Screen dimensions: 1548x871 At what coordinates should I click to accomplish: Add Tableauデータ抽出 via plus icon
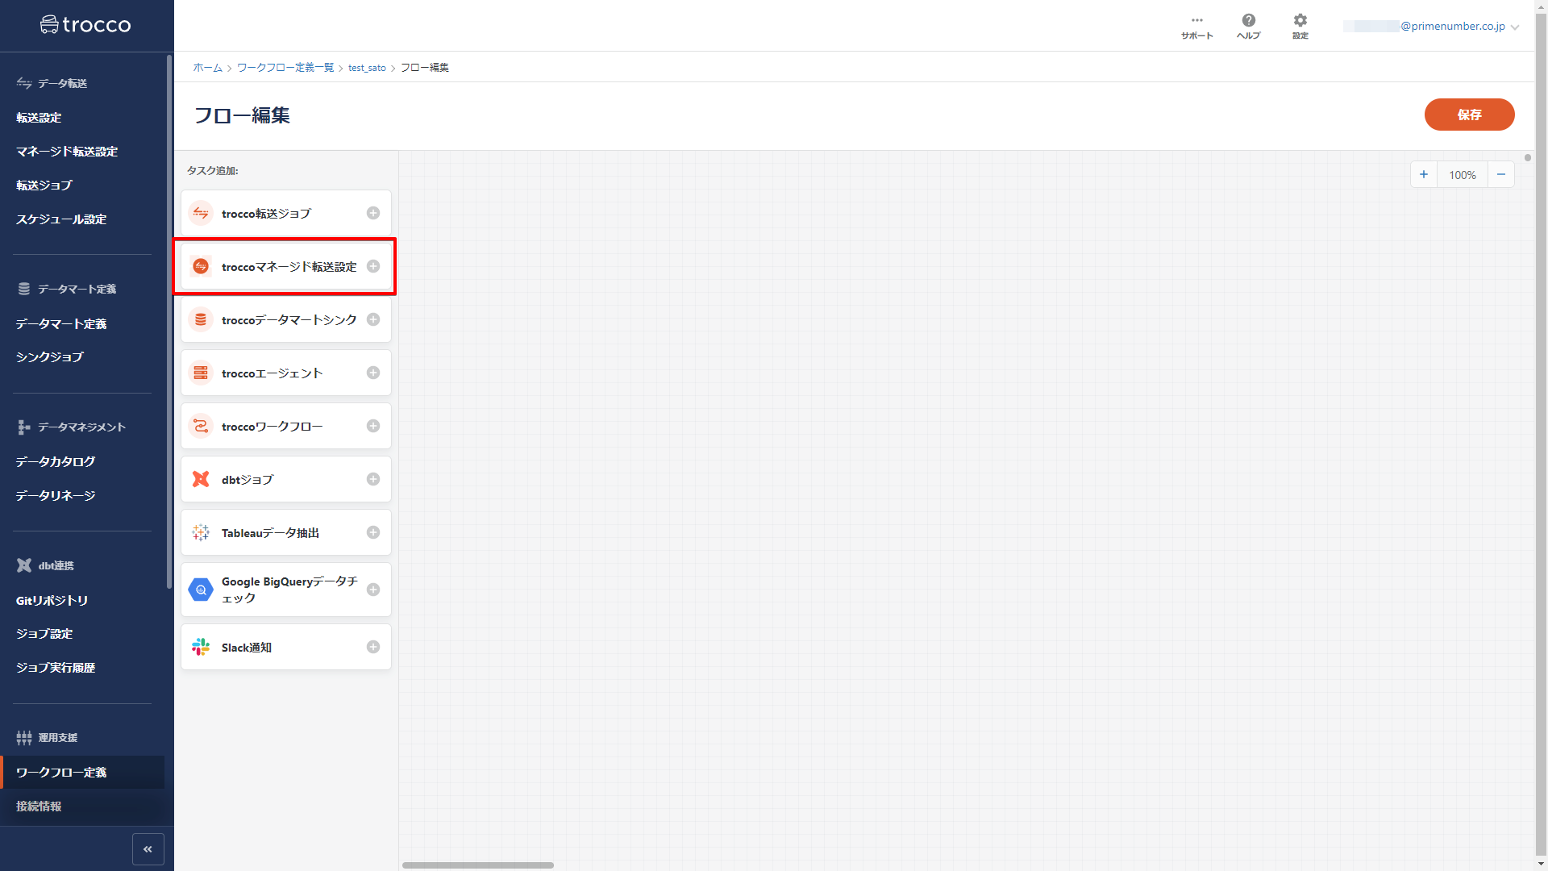pos(373,532)
